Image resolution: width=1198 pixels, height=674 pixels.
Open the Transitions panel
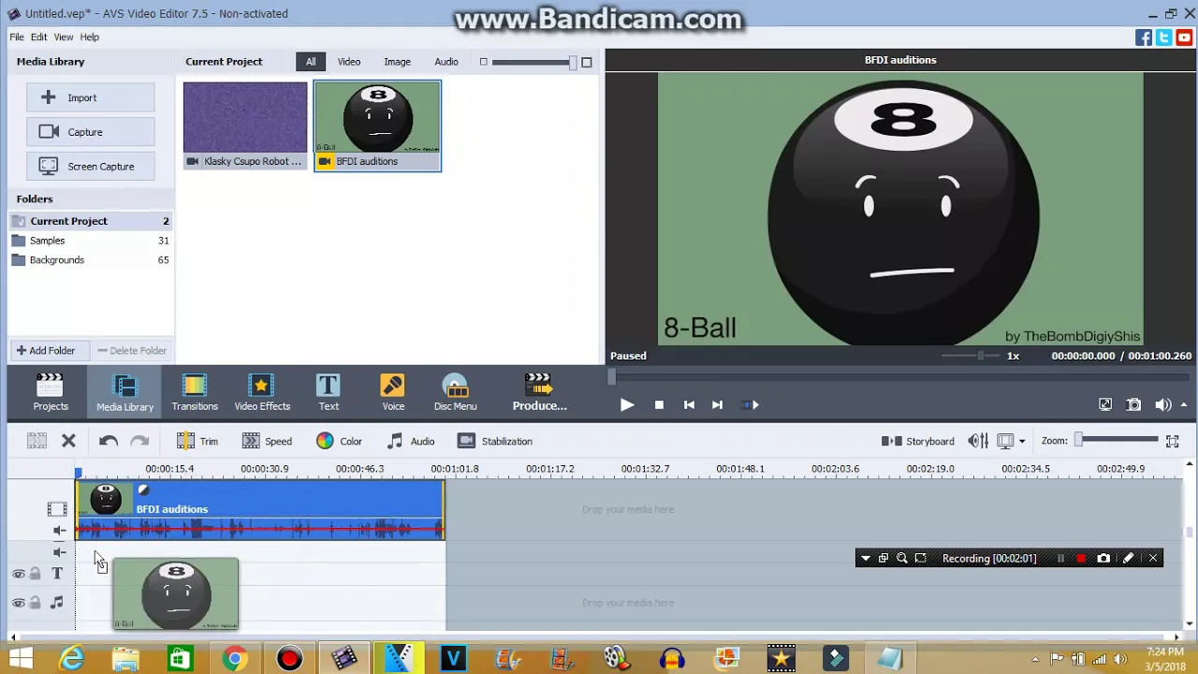click(x=195, y=391)
